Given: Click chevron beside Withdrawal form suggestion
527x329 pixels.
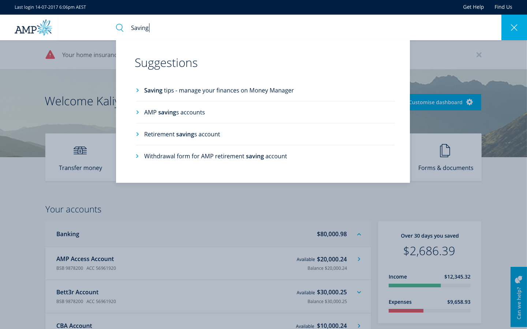Looking at the screenshot, I should tap(138, 156).
